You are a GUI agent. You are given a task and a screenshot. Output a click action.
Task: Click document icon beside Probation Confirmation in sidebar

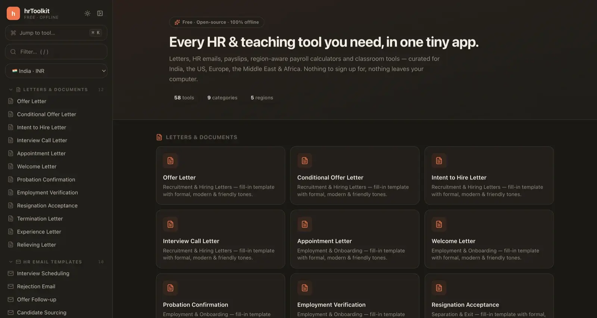click(11, 180)
